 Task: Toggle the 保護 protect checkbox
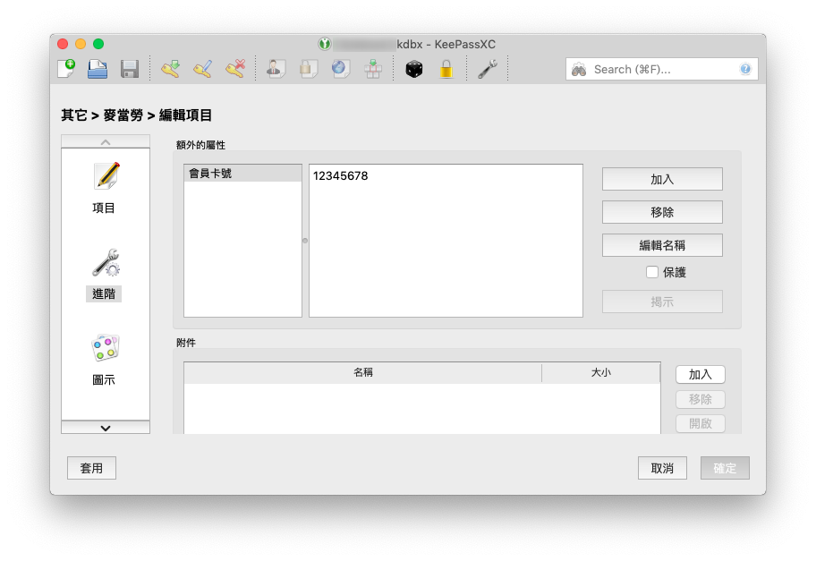tap(652, 272)
